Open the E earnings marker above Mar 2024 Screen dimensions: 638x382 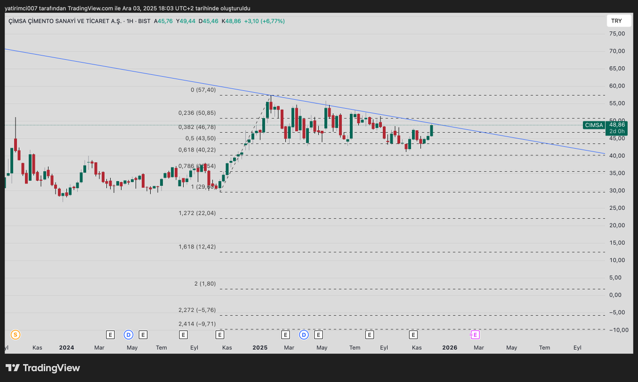(110, 335)
